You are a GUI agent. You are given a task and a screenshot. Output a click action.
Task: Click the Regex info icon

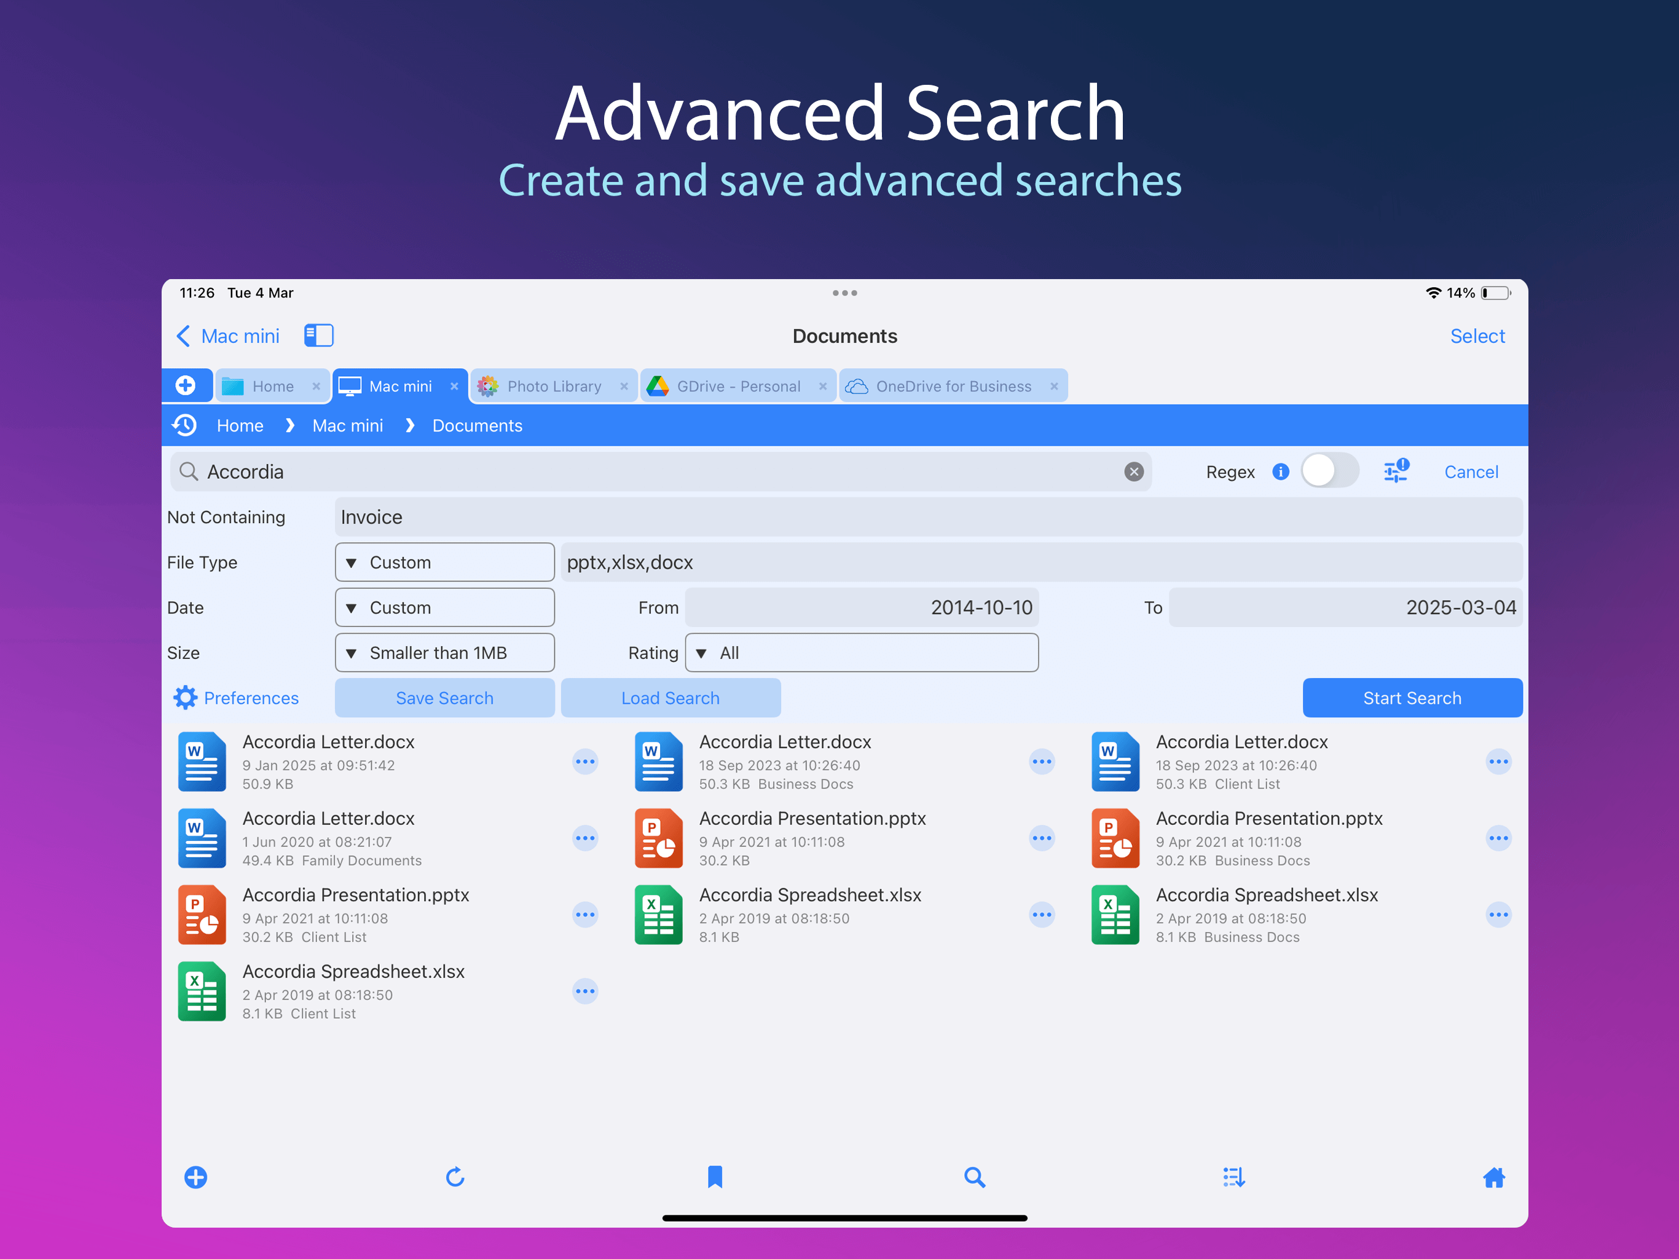1281,472
